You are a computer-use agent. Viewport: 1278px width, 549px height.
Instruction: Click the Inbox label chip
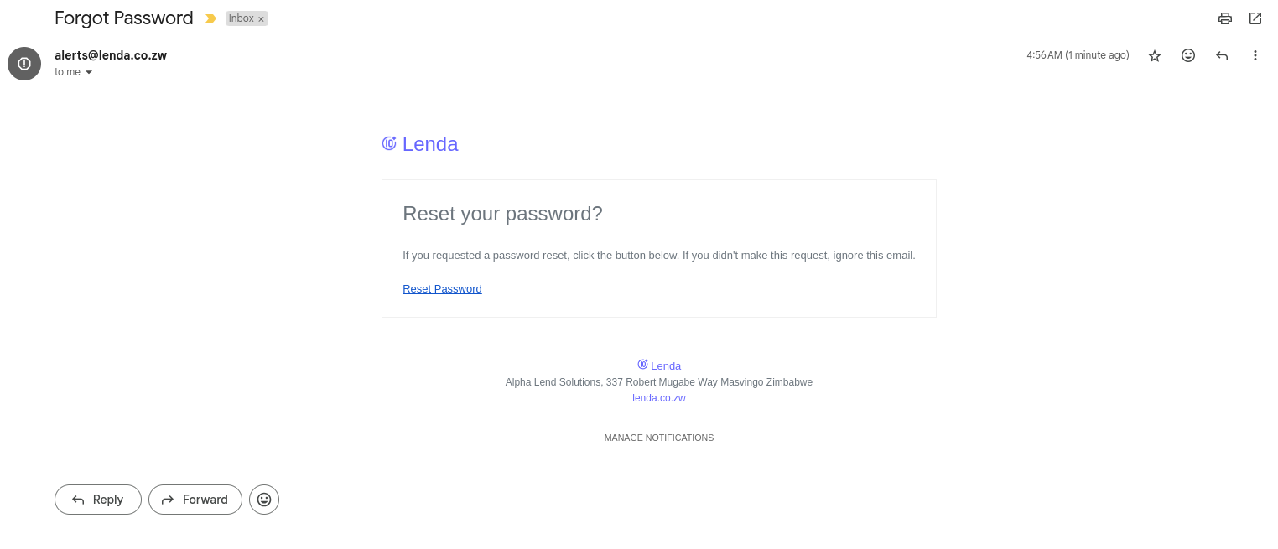point(241,18)
